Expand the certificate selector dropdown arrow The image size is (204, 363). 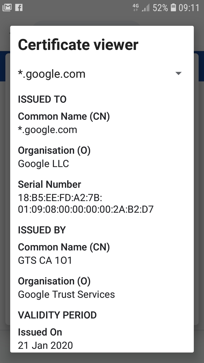178,73
